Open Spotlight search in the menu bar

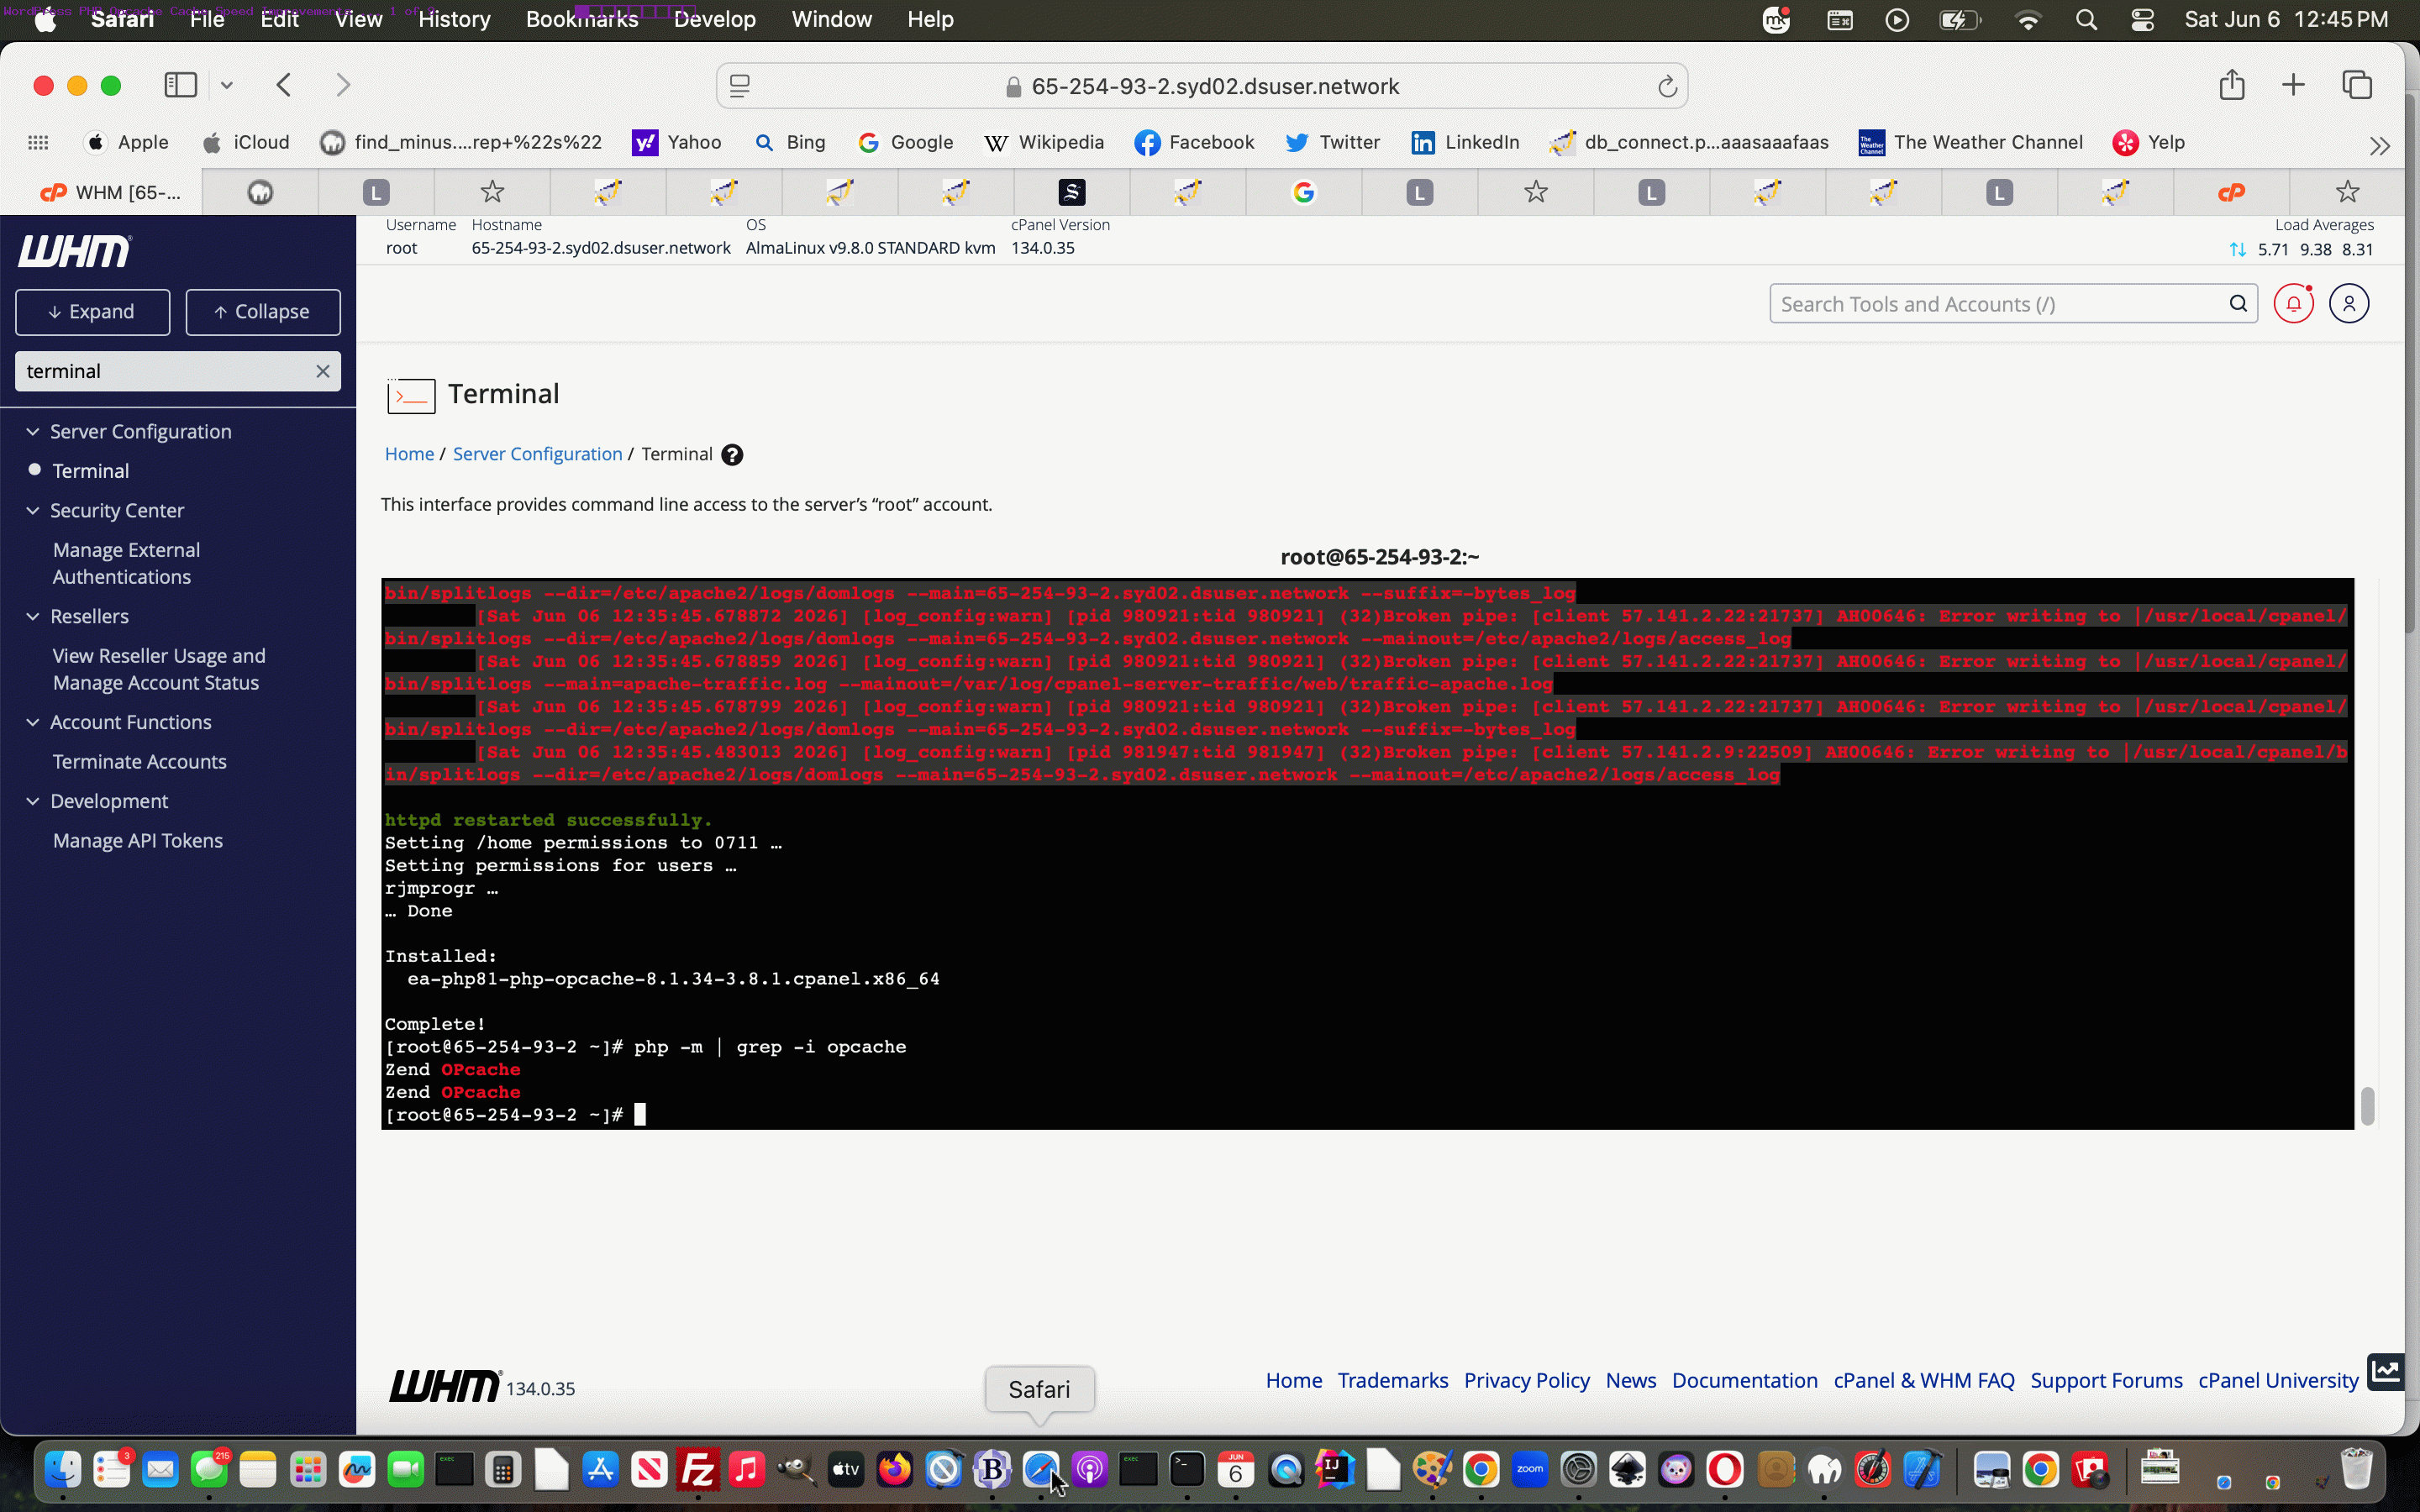2086,20
